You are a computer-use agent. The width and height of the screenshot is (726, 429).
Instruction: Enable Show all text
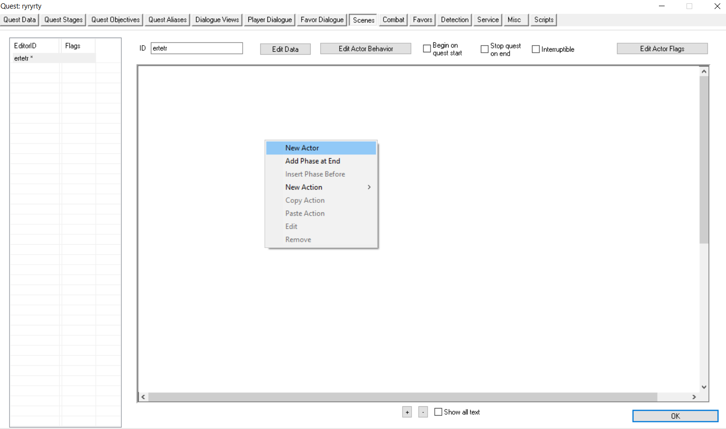(438, 412)
